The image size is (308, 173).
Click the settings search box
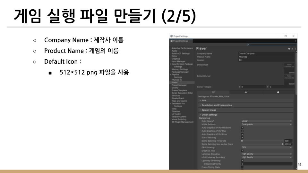coord(272,45)
